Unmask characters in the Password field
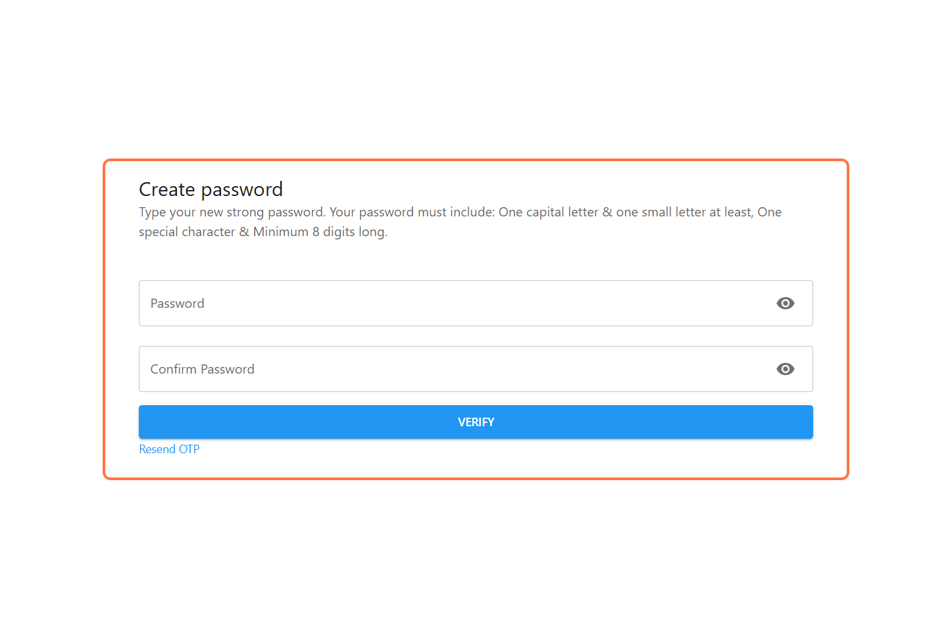The image size is (952, 638). click(785, 303)
